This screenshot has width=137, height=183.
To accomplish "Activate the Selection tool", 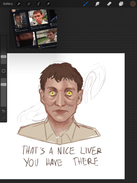I will (39, 4).
